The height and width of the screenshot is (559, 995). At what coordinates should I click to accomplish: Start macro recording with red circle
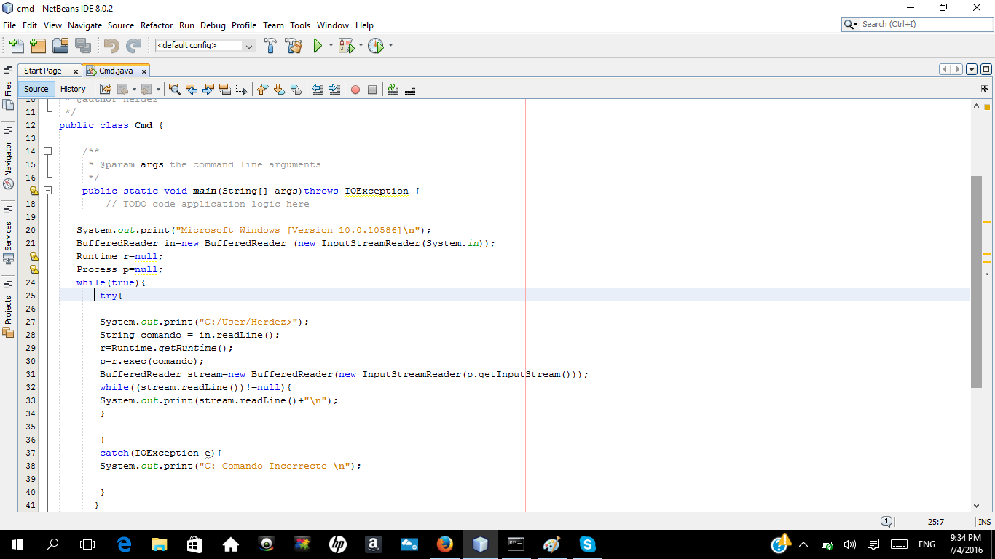[x=355, y=90]
